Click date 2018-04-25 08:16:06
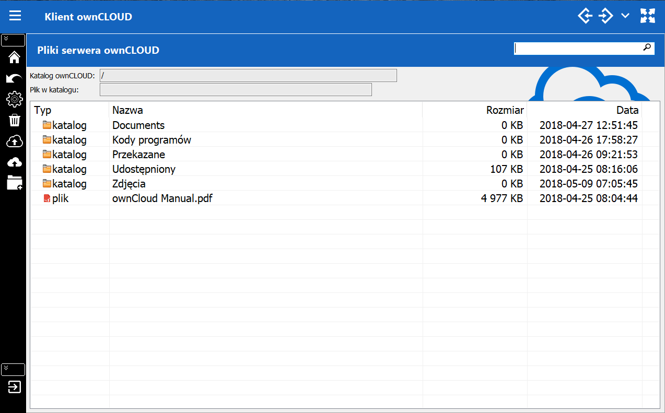This screenshot has width=665, height=413. pyautogui.click(x=588, y=169)
